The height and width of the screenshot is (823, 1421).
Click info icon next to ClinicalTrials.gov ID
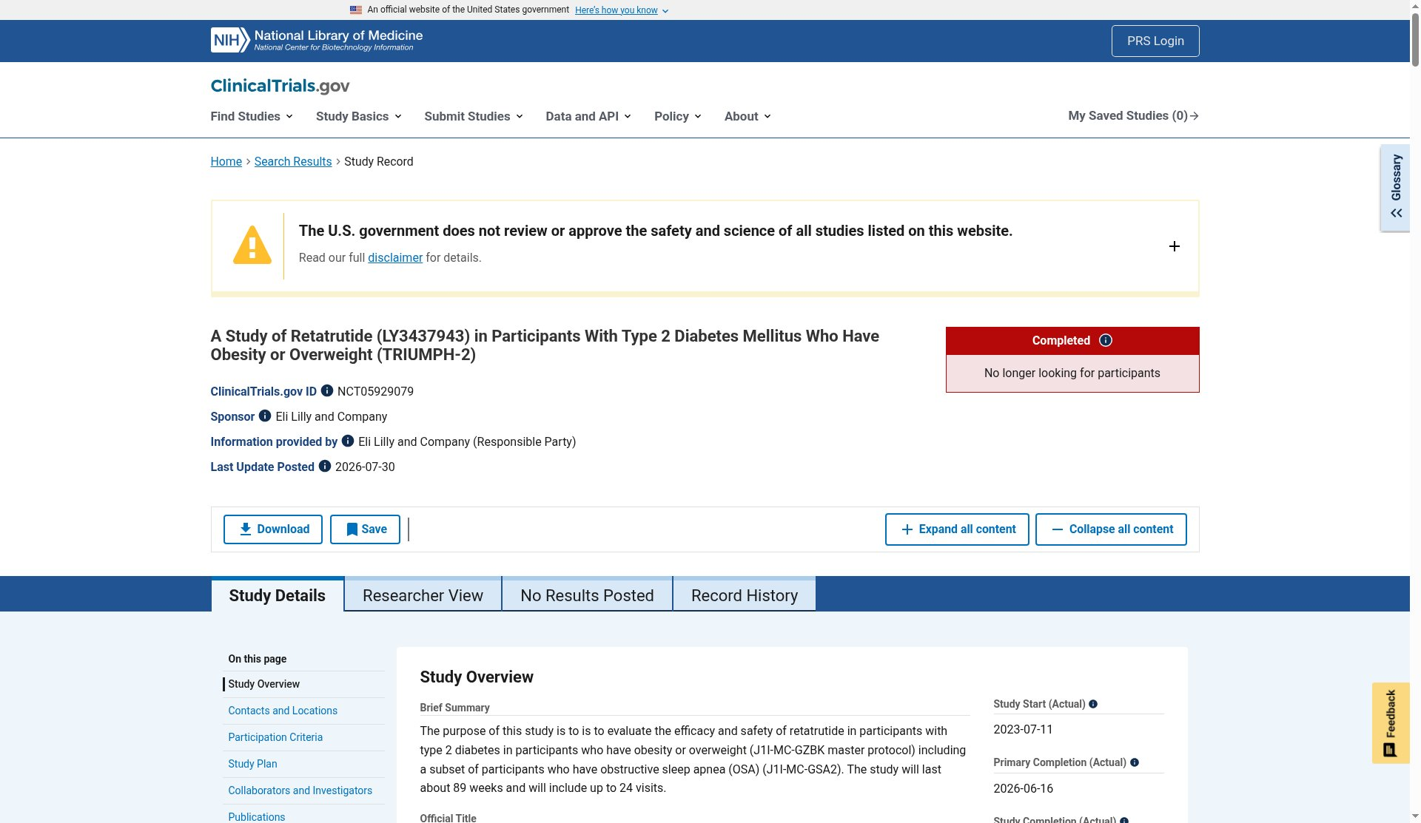coord(327,390)
